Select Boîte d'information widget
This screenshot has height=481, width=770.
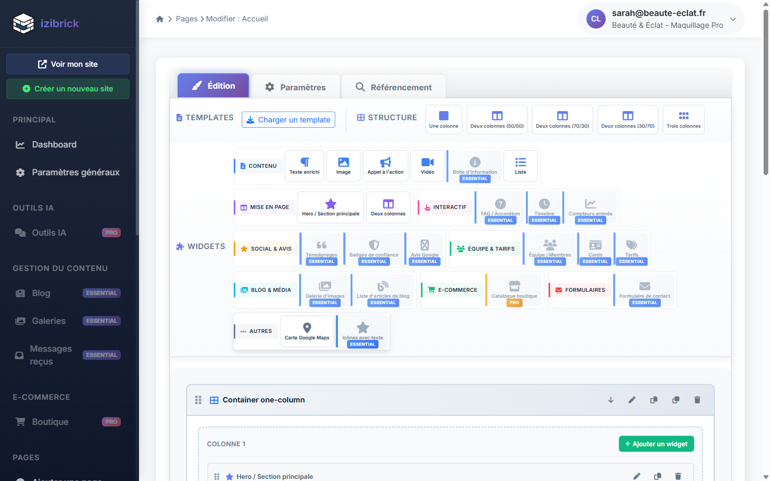pos(475,167)
